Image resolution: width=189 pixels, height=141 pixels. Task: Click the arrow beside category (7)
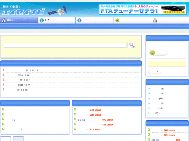(x=149, y=113)
